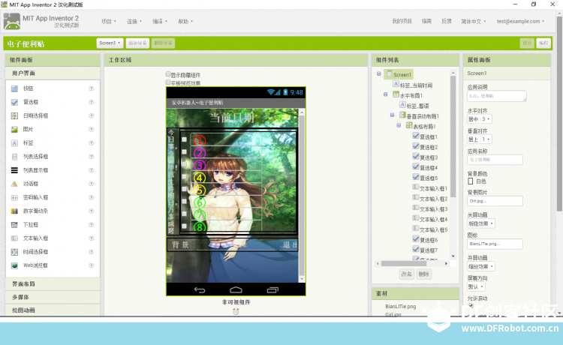563x345 pixels.
Task: Tap the phone preview recent-apps icon
Action: coord(272,289)
